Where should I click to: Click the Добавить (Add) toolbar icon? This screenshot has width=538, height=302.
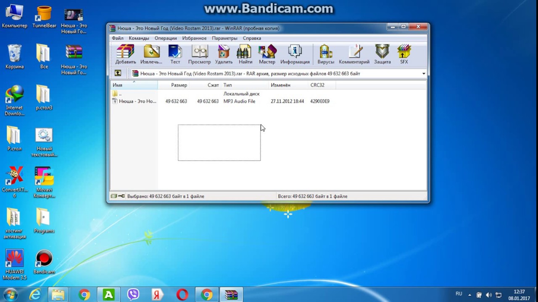pyautogui.click(x=125, y=55)
